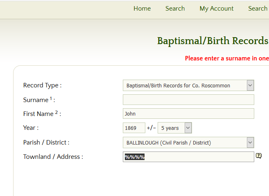Screen dimensions: 269x196
Task: Focus the empty Surname input field
Action: pos(188,100)
